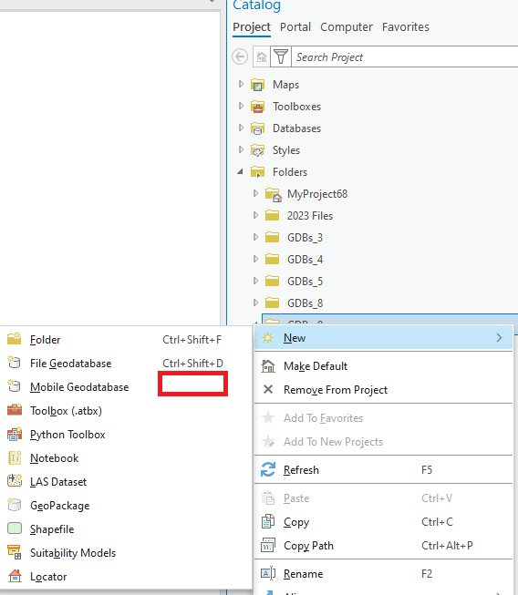Expand the MyProject68 folder
This screenshot has width=518, height=595.
tap(255, 193)
